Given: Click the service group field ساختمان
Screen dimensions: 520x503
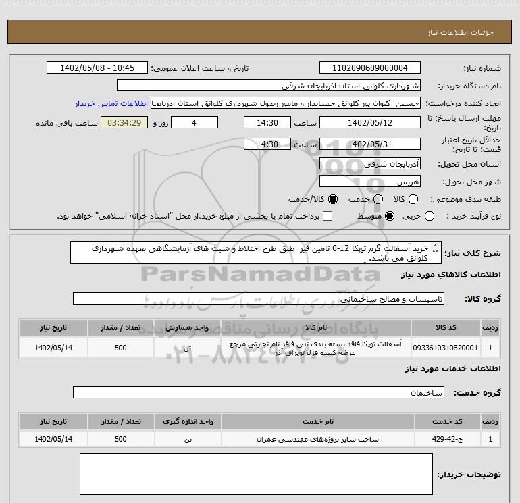Looking at the screenshot, I should click(x=259, y=392).
